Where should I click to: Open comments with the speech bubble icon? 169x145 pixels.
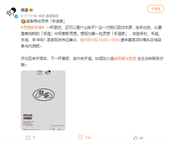click(81, 137)
